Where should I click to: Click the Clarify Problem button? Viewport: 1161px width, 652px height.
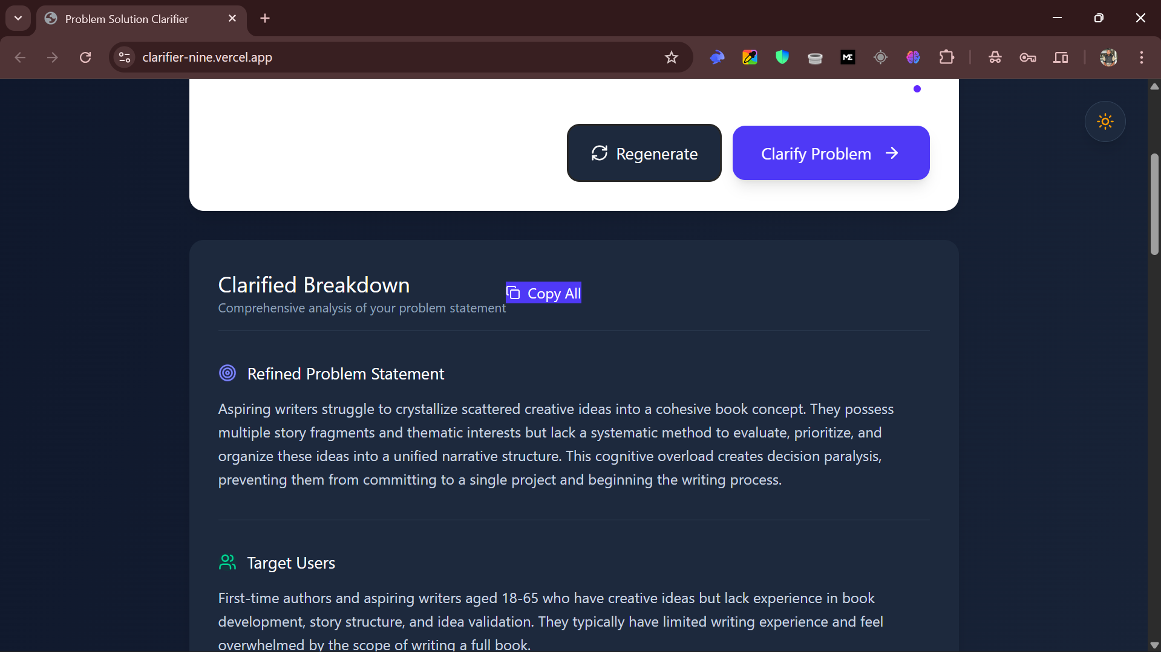pyautogui.click(x=831, y=153)
